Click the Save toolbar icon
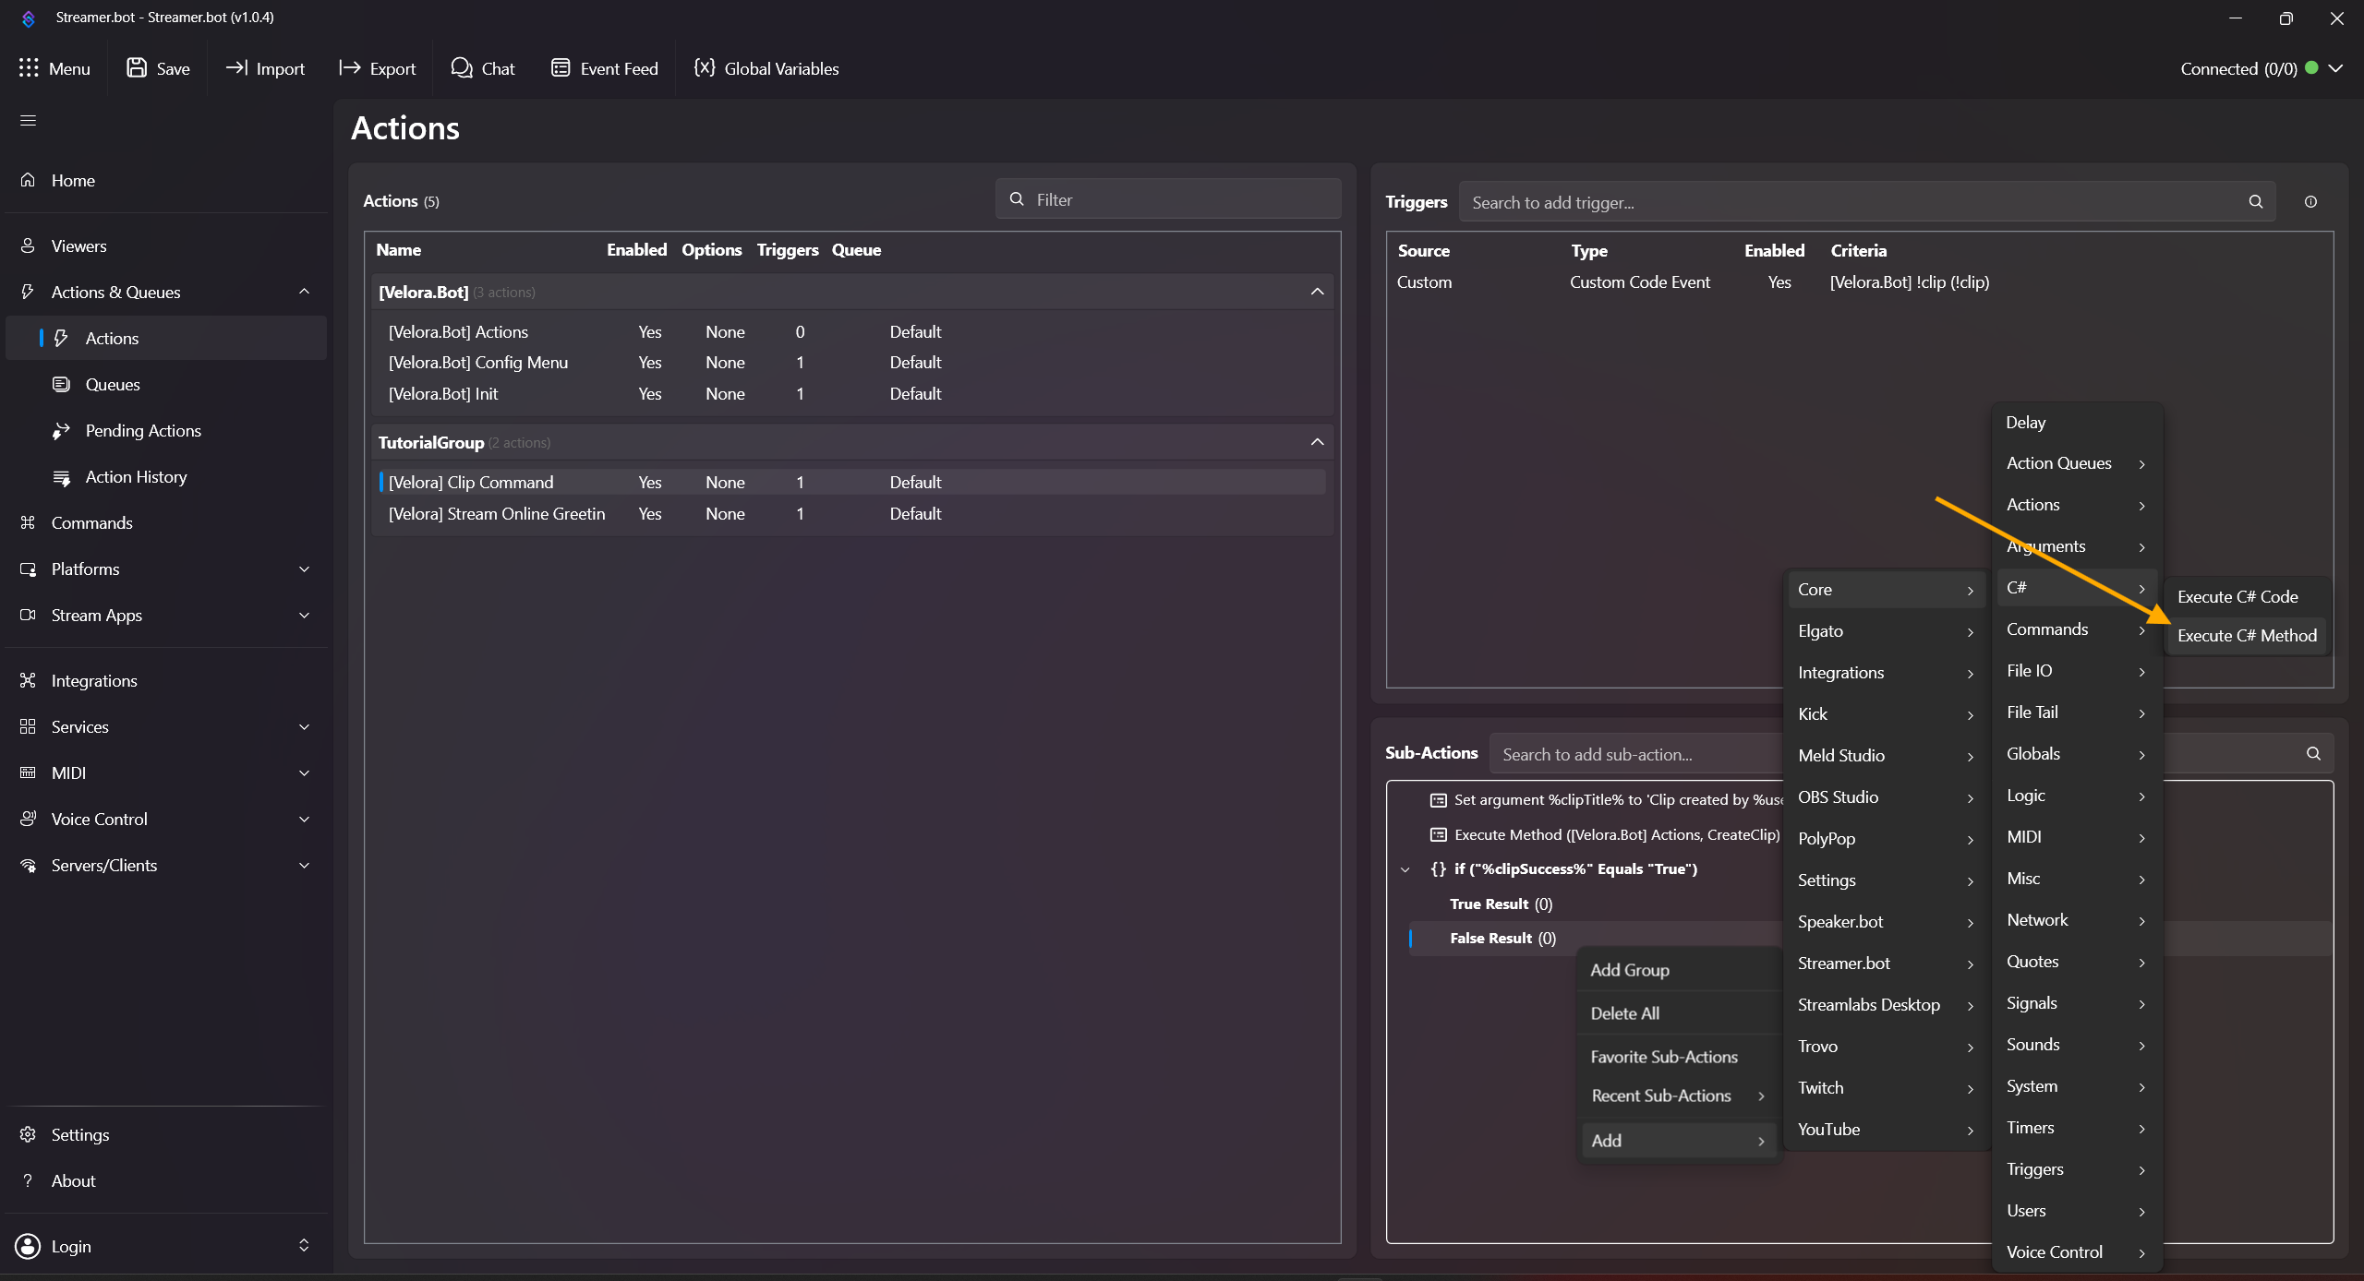The width and height of the screenshot is (2364, 1281). point(137,68)
